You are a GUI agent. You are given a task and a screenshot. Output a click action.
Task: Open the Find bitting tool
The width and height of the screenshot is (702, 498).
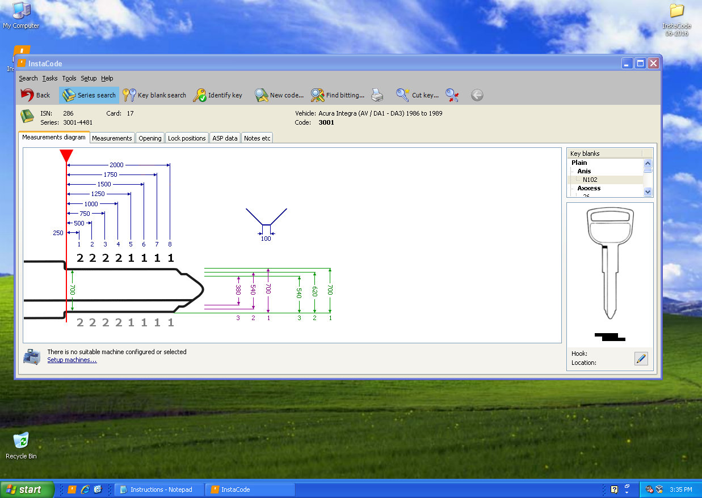338,95
